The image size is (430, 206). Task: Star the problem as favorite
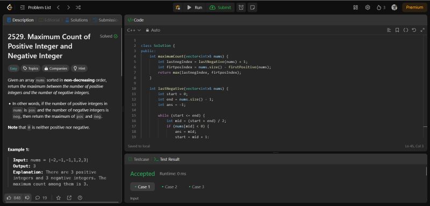59,198
